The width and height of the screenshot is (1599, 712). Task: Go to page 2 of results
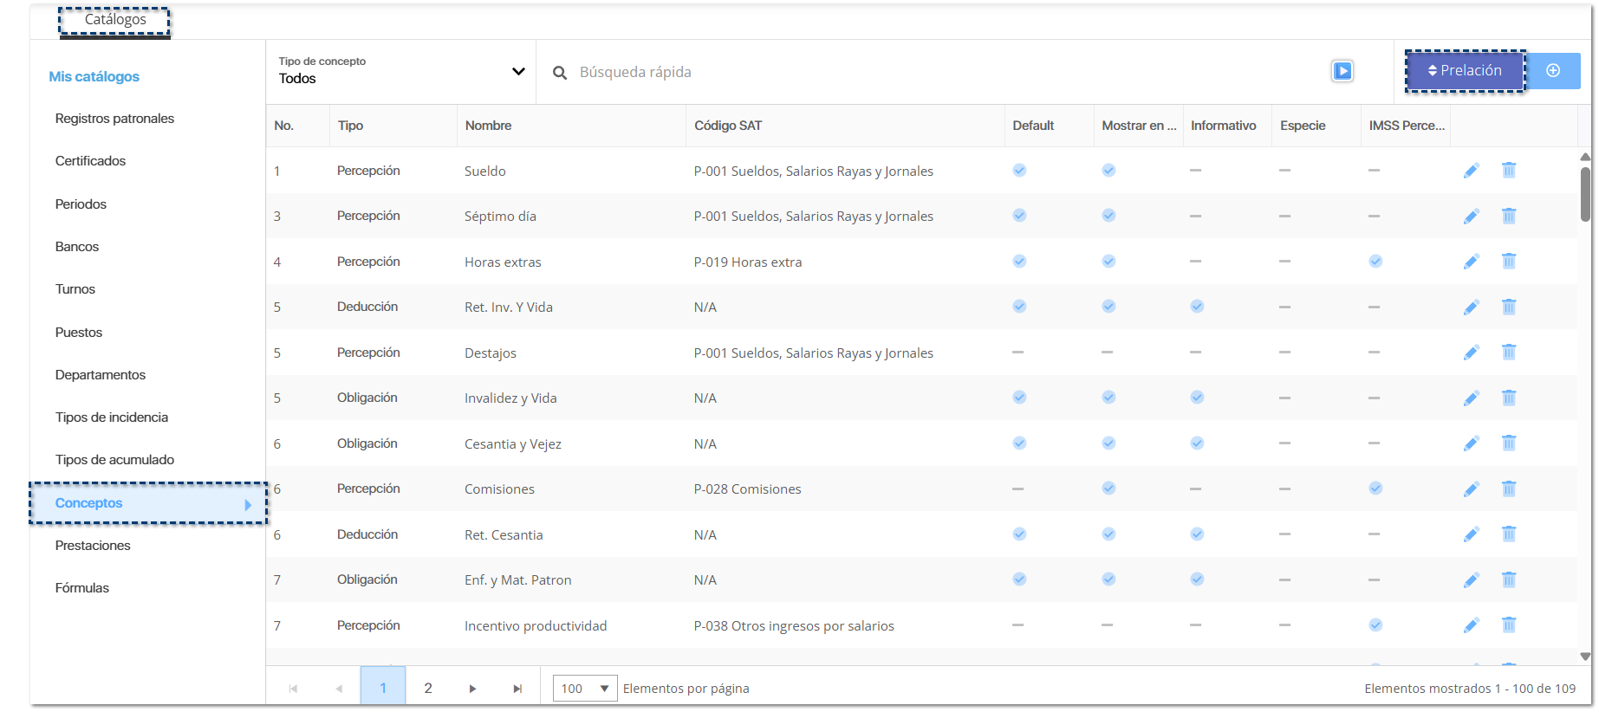pyautogui.click(x=428, y=689)
